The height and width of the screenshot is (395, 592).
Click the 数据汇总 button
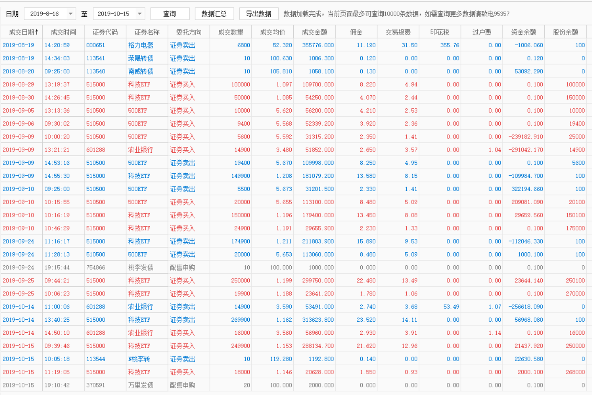pos(214,14)
